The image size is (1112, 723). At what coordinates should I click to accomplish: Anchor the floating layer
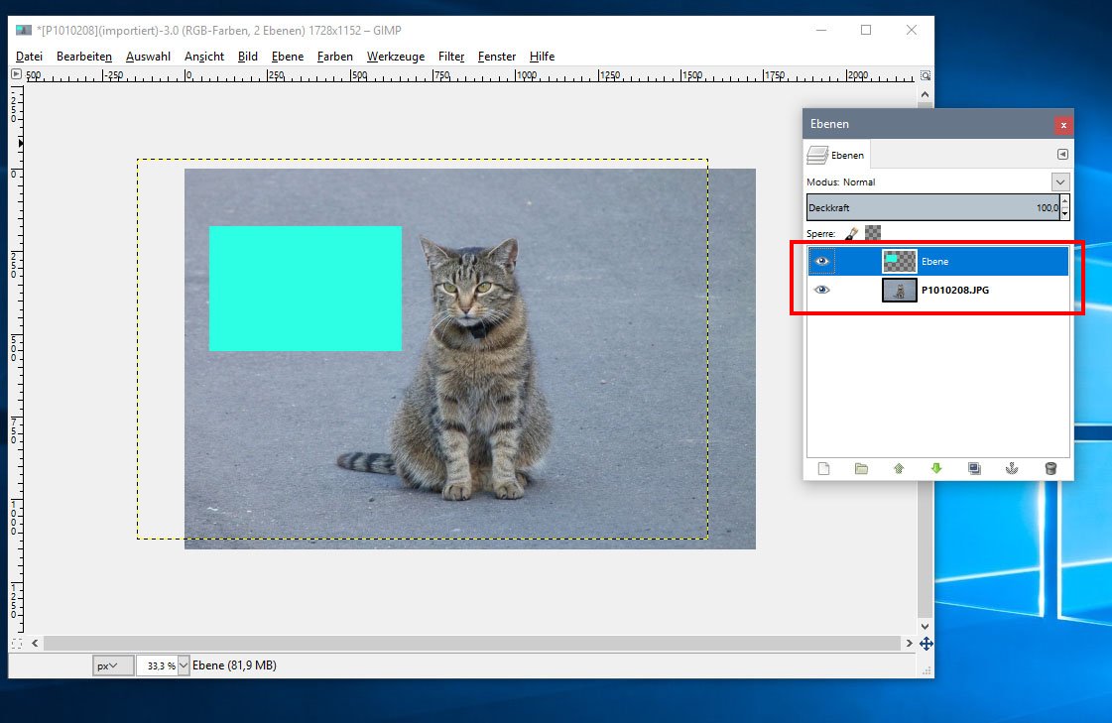(x=1012, y=469)
